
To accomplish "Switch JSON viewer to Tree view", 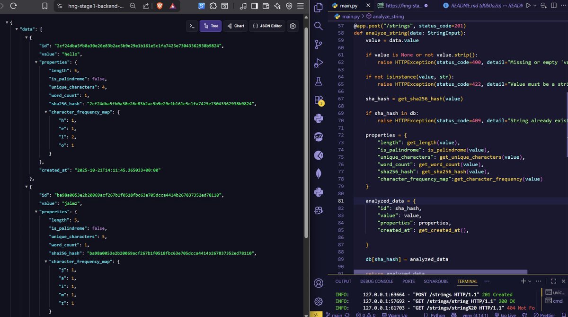I will [x=211, y=26].
